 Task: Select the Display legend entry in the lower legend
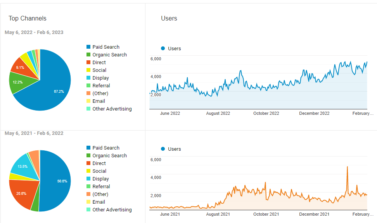click(100, 179)
